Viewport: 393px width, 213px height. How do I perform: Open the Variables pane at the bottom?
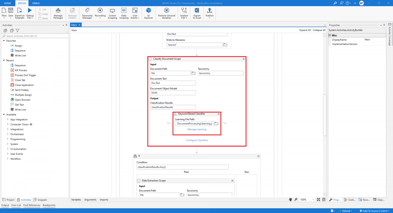[x=76, y=200]
